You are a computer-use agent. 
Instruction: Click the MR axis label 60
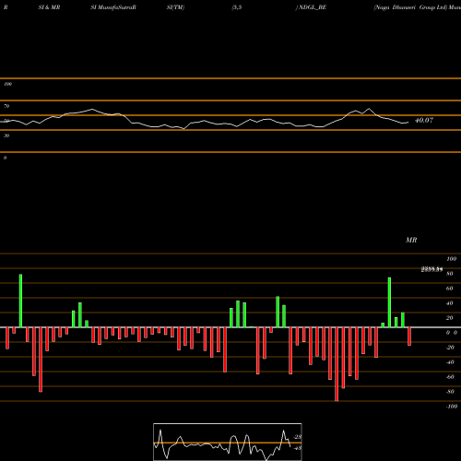coord(450,289)
